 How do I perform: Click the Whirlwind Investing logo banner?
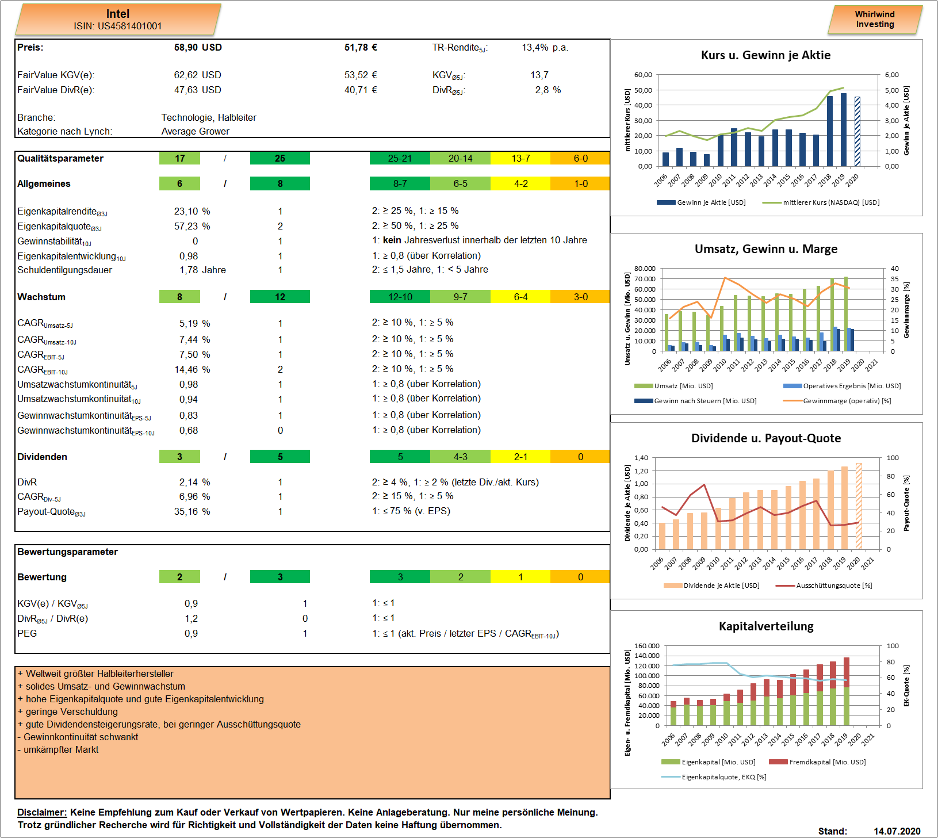[x=875, y=20]
